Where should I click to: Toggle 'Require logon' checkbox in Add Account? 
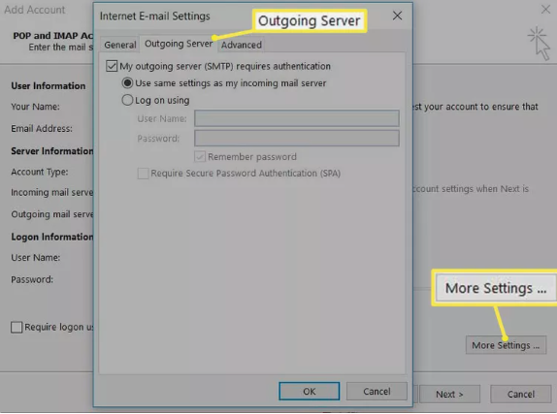tap(16, 327)
